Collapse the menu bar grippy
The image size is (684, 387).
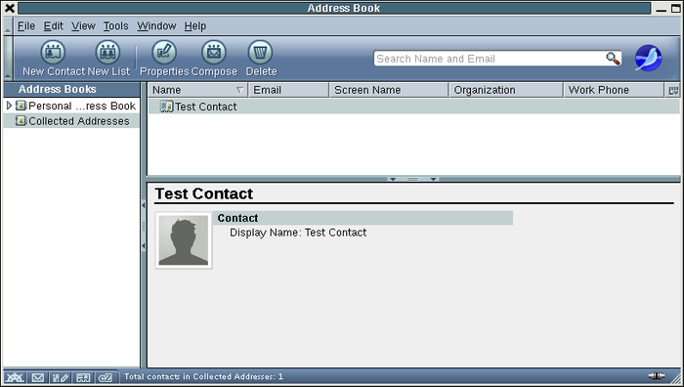click(8, 26)
